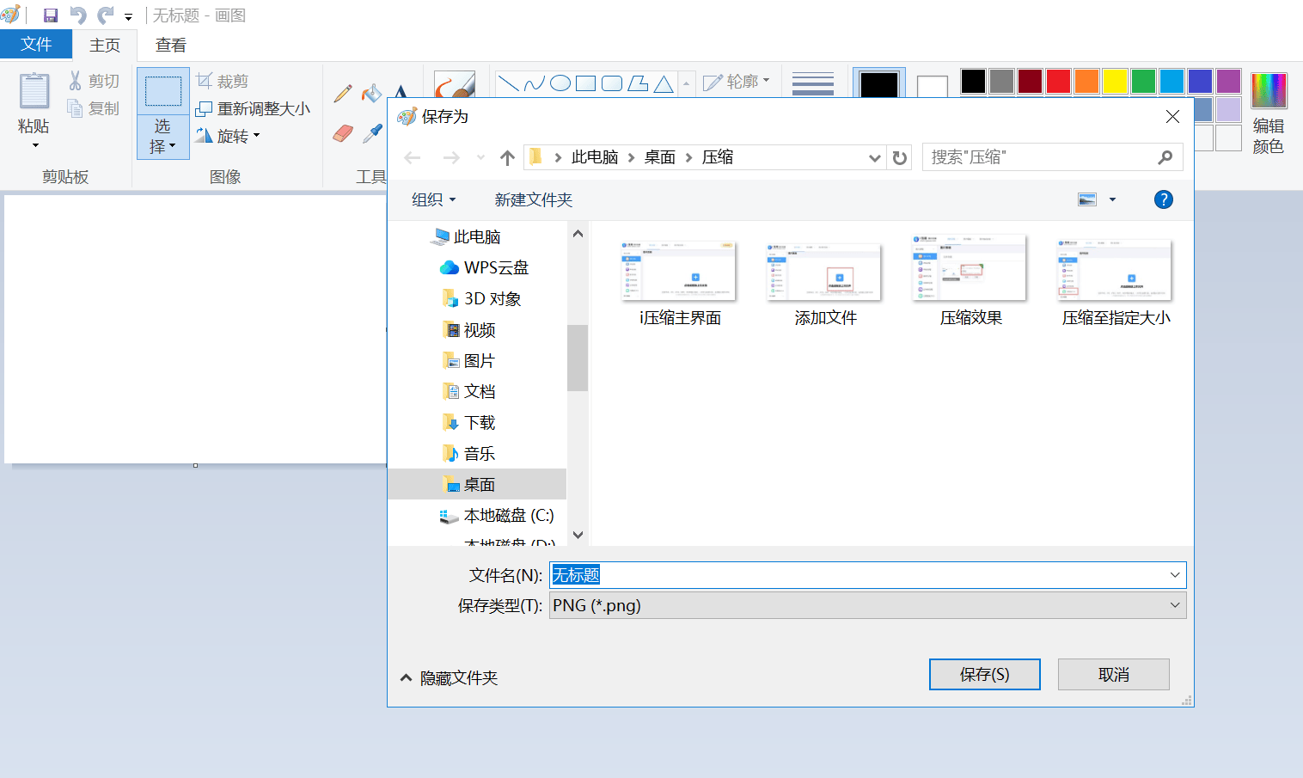Select the red color swatch
The height and width of the screenshot is (778, 1303).
point(1058,82)
